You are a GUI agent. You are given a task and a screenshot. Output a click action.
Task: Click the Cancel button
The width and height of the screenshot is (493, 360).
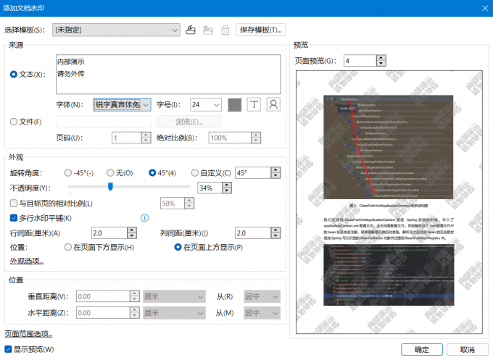click(x=467, y=349)
